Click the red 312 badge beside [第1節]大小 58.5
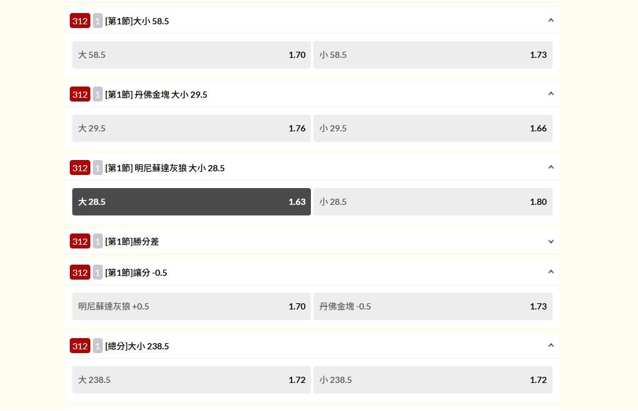 (80, 21)
